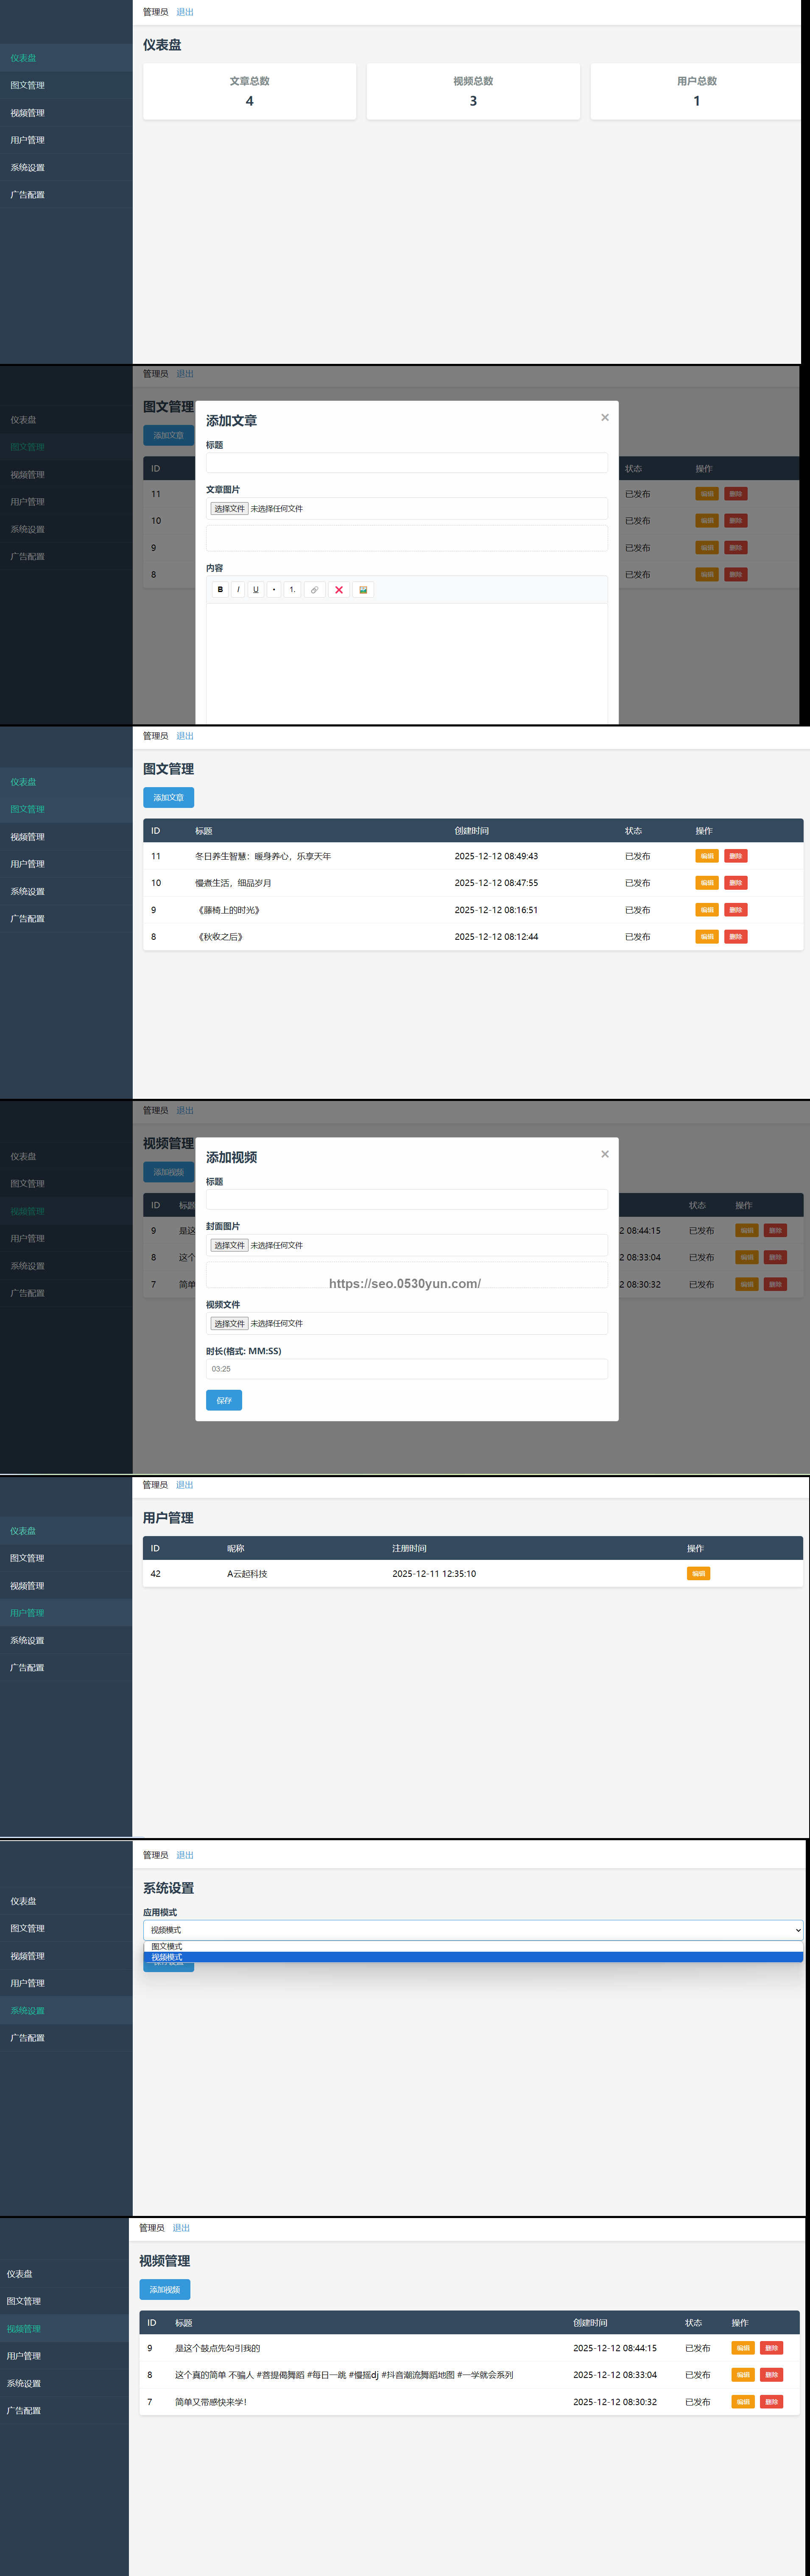Underline text in the article content editor
The width and height of the screenshot is (810, 2576).
pyautogui.click(x=256, y=590)
